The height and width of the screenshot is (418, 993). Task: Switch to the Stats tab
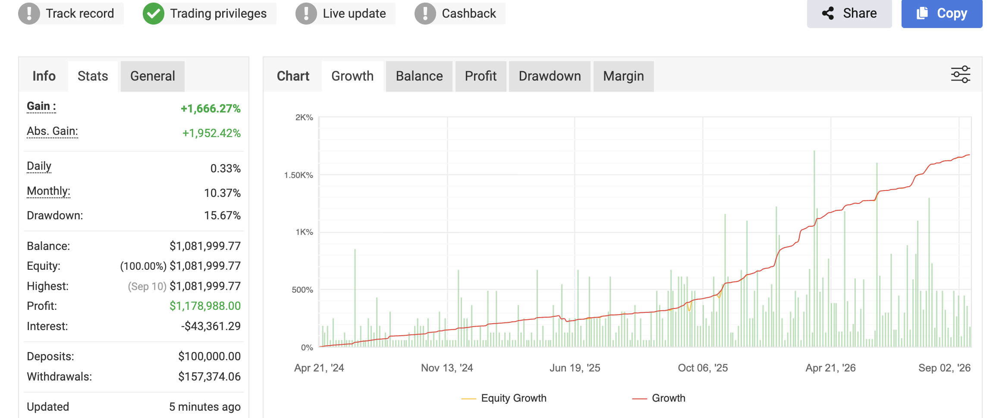click(x=93, y=76)
